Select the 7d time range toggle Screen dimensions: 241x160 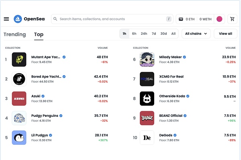154,34
